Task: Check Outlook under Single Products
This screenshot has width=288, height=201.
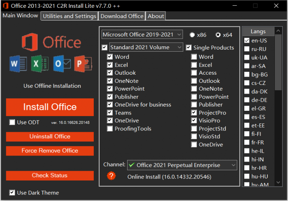Action: 194,81
